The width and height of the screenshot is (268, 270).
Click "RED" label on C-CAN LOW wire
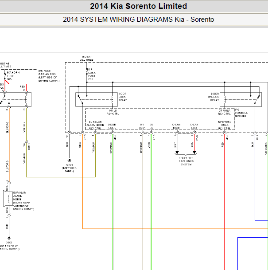192,145
